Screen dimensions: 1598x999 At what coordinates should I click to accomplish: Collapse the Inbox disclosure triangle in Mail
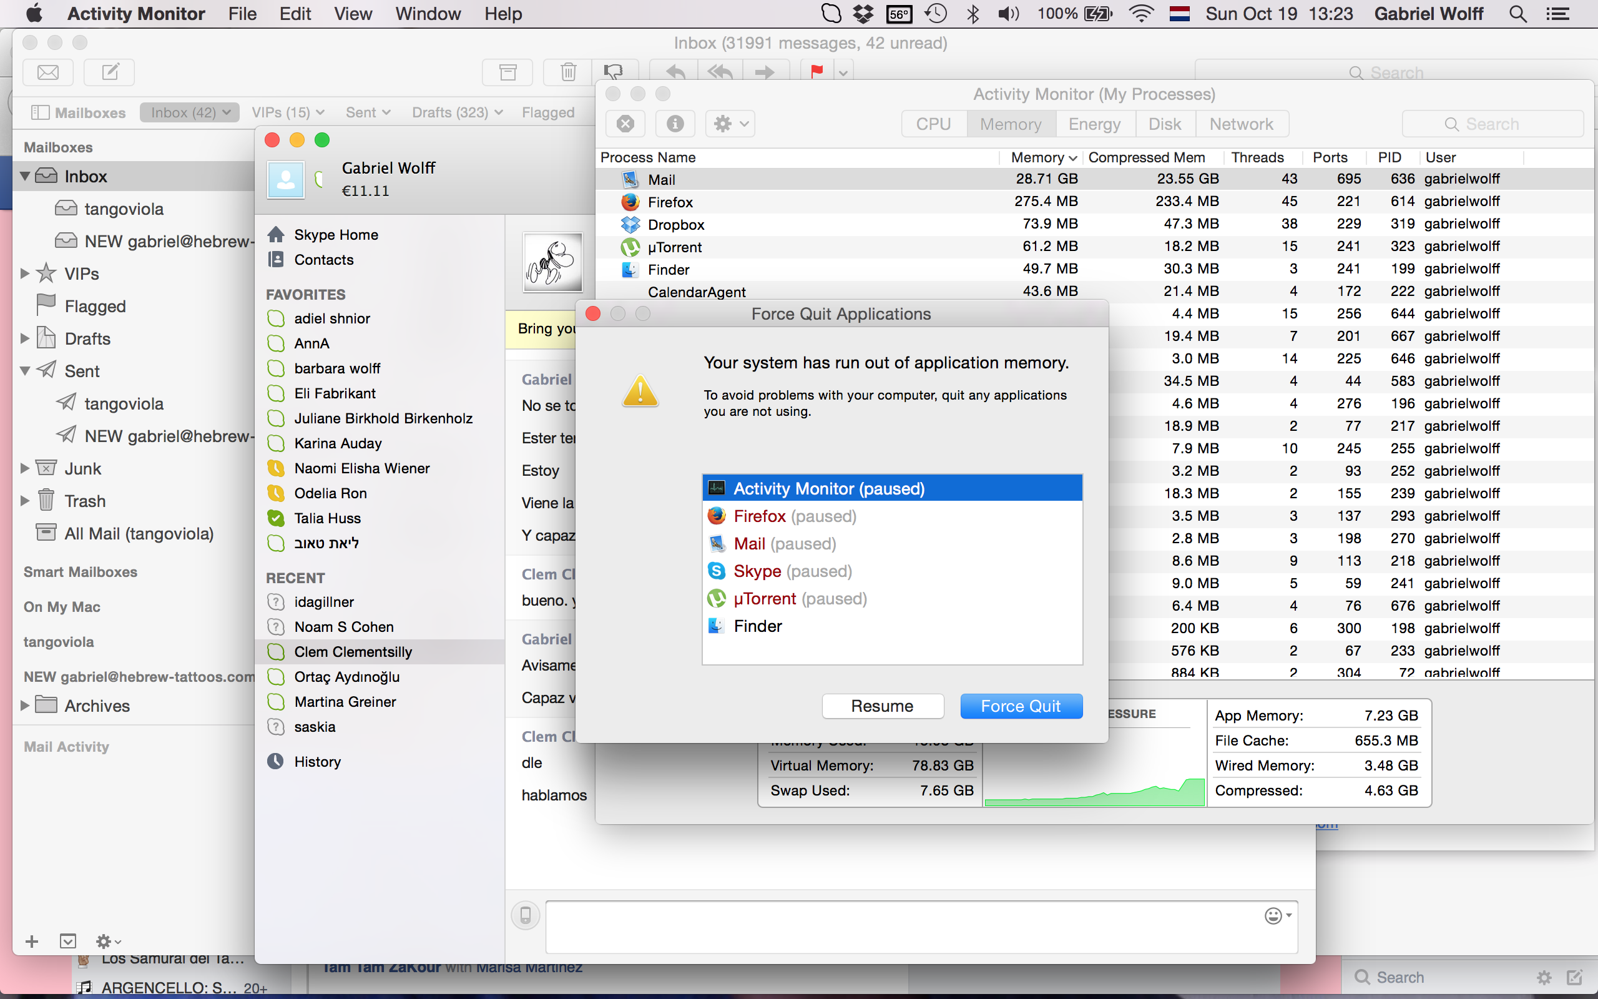[24, 177]
